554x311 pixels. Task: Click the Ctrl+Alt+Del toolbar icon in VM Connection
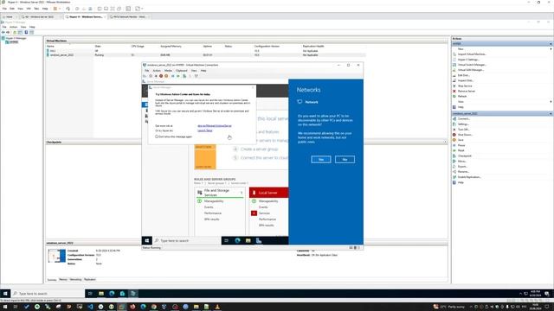(x=145, y=76)
